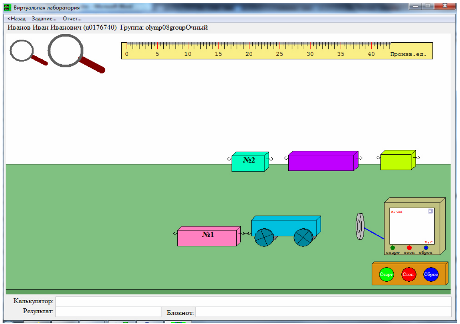460x324 pixels.
Task: Open the Отчет... menu
Action: (x=72, y=19)
